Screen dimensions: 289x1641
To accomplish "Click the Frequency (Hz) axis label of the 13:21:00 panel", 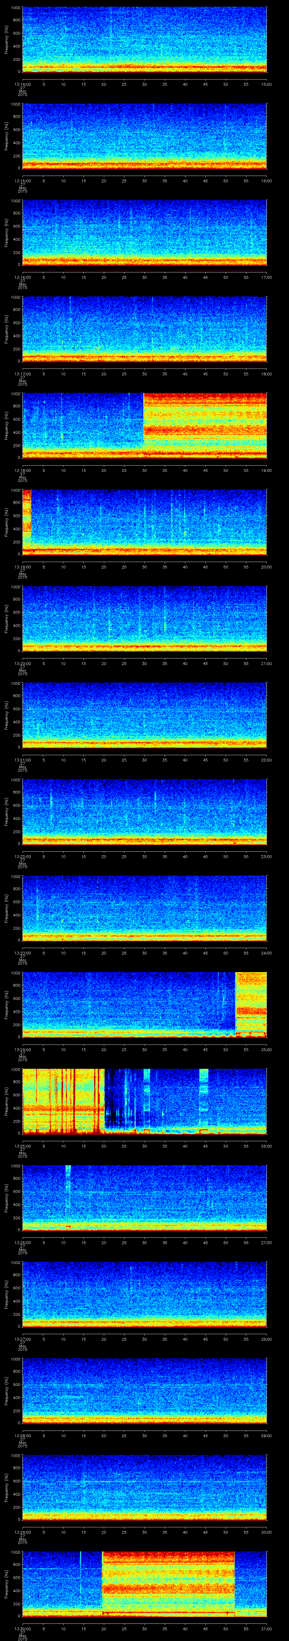I will tap(6, 715).
